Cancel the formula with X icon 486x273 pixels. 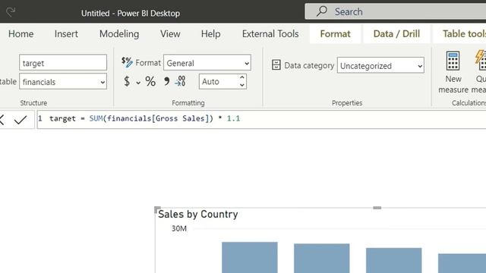[x=2, y=120]
